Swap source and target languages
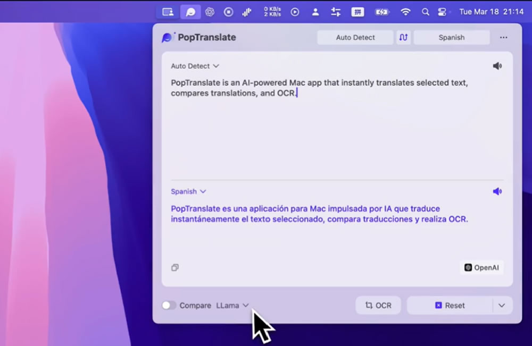 [403, 37]
